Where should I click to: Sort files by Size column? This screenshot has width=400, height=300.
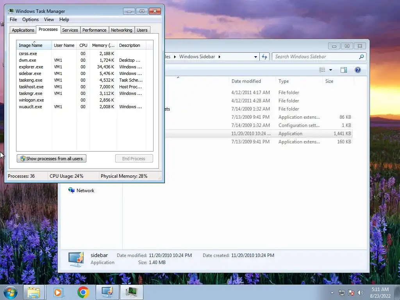(338, 81)
